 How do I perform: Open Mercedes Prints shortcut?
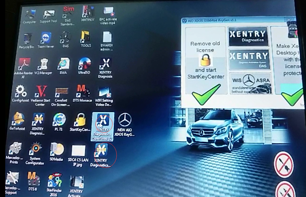[14, 153]
